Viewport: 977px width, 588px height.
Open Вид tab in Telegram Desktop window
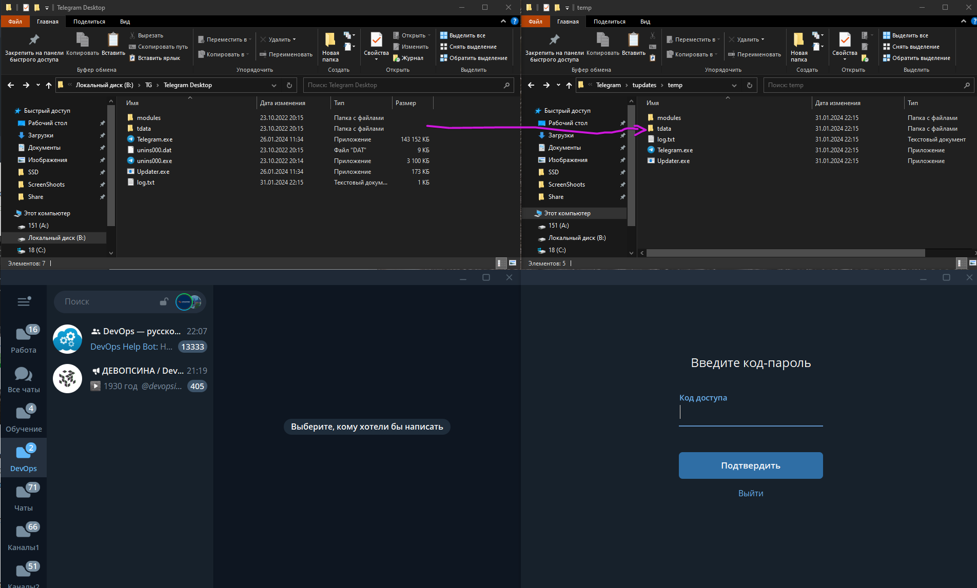[x=125, y=22]
